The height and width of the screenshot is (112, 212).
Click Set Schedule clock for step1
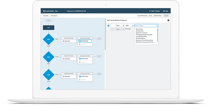coord(80,41)
